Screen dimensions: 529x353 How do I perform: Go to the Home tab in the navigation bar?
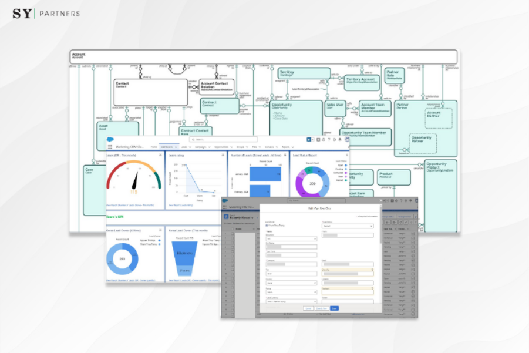tap(154, 147)
